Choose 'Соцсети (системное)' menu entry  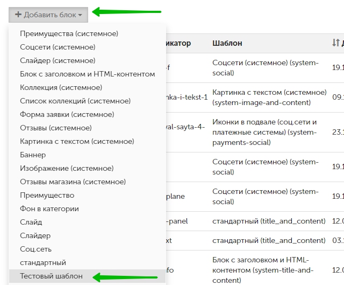point(58,47)
